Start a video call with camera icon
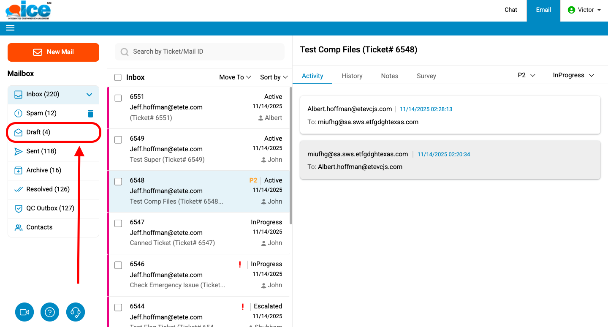The image size is (608, 327). pyautogui.click(x=24, y=312)
